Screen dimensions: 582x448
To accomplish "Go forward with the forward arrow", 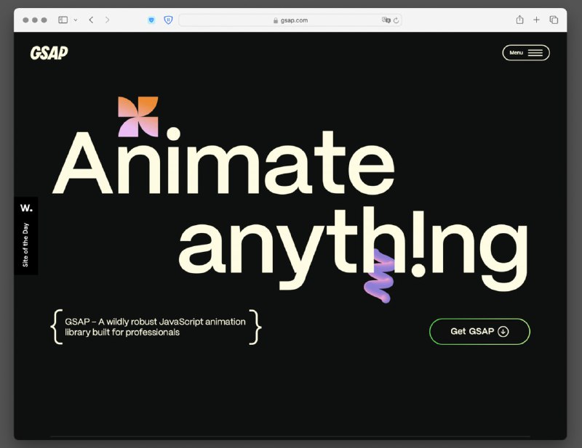I will 107,20.
